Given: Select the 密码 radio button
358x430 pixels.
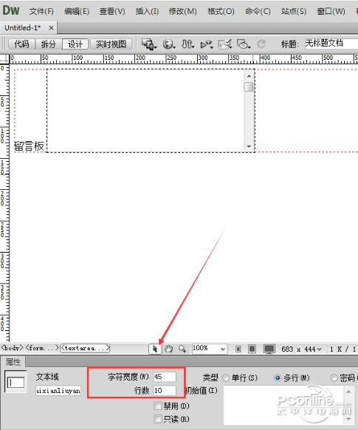Looking at the screenshot, I should 334,378.
